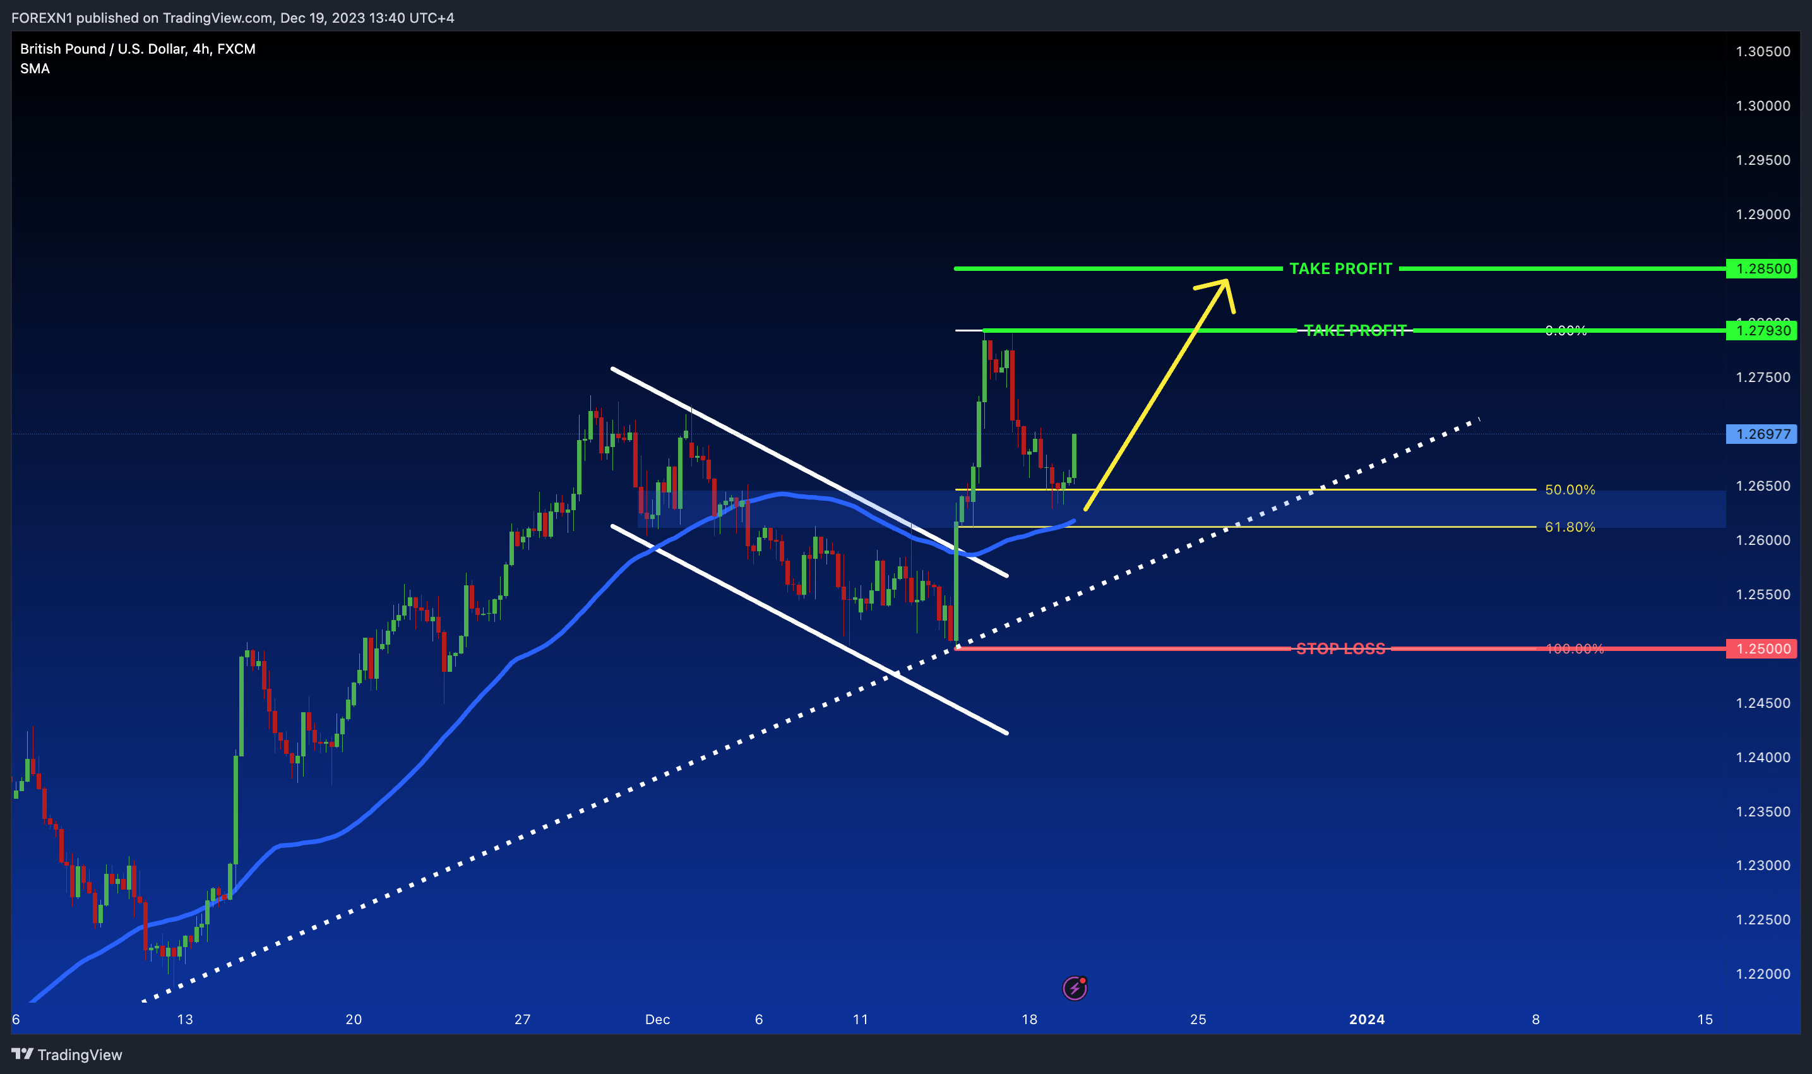Viewport: 1812px width, 1074px height.
Task: Click the SMA indicator label
Action: click(x=35, y=69)
